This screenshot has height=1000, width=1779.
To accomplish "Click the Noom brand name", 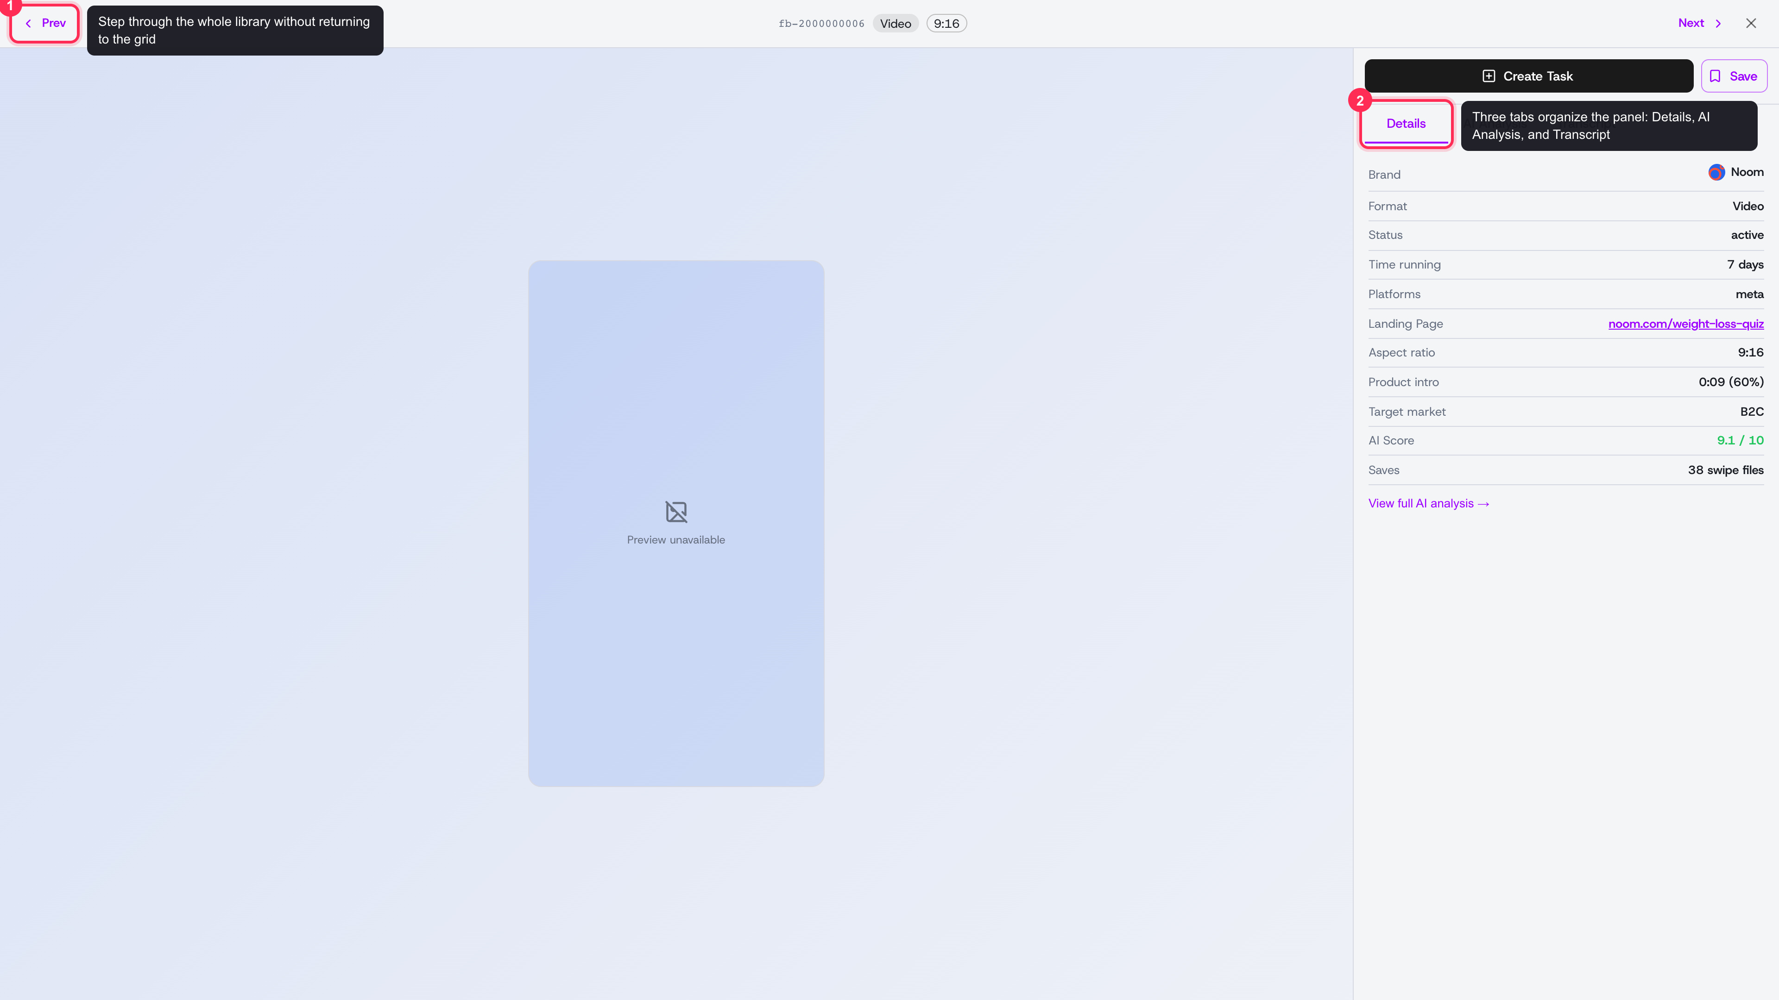I will [x=1747, y=173].
